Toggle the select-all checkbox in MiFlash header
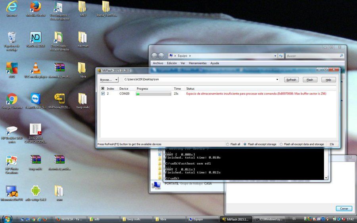The image size is (357, 223). 103,88
